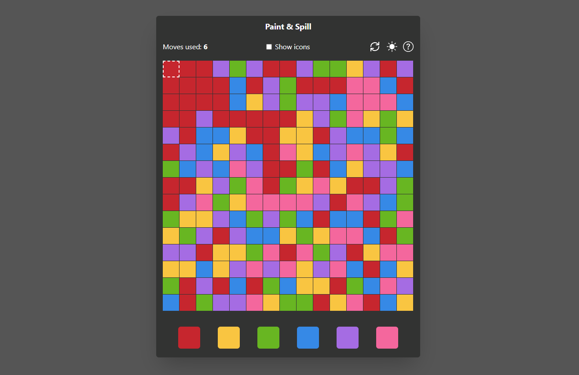Select the blue paint swatch
This screenshot has width=579, height=375.
[x=308, y=338]
